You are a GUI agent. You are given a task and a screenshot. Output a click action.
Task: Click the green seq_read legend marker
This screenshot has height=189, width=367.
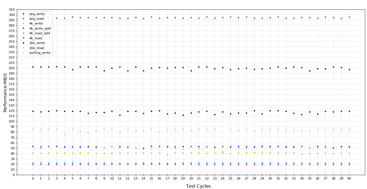23,19
